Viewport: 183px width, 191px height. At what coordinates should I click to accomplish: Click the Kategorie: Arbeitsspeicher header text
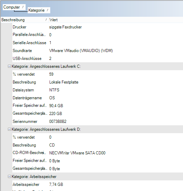34,177
